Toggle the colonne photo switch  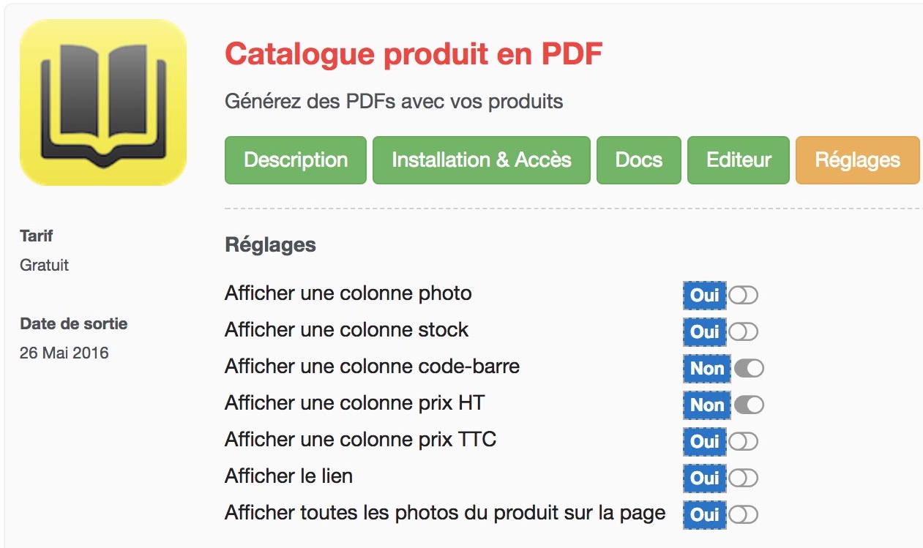point(744,296)
